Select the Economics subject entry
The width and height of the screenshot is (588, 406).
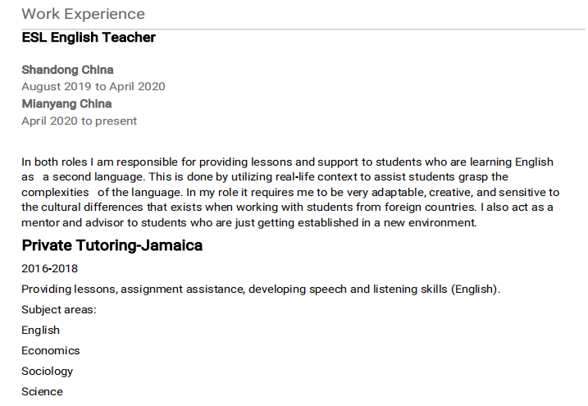click(51, 350)
